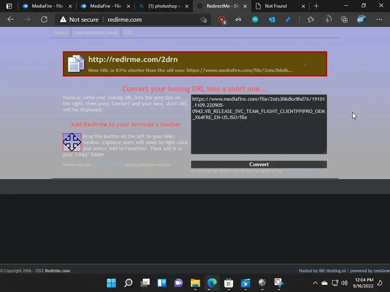The image size is (390, 292).
Task: Open the OneDrive cloud tray icon
Action: tap(324, 283)
